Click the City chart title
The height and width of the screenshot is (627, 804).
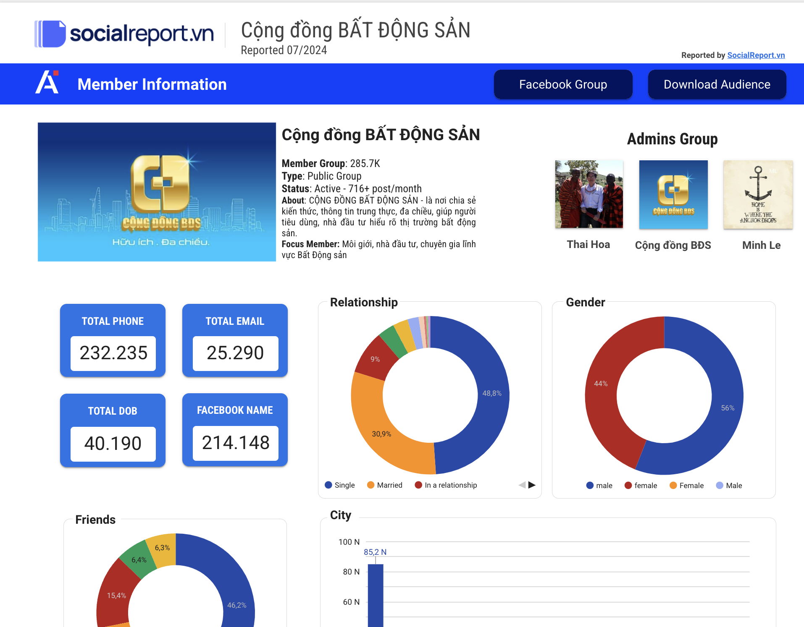point(341,515)
